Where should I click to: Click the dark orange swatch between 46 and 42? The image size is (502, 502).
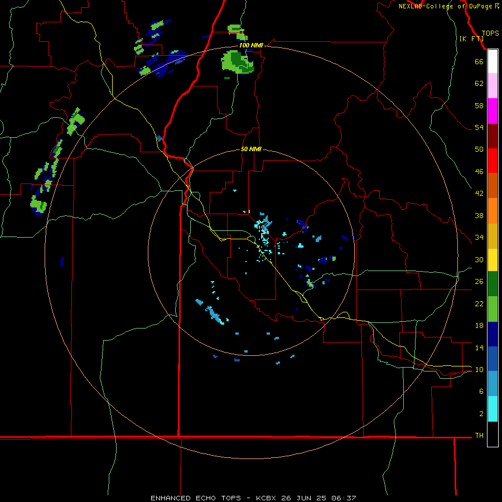pos(493,185)
